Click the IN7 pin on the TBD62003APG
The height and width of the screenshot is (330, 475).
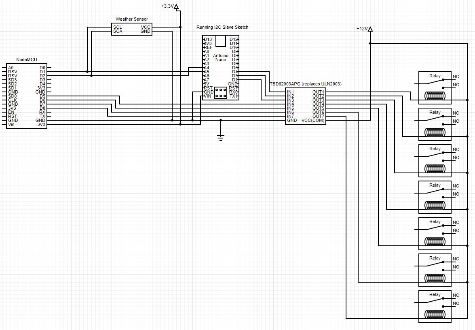291,116
